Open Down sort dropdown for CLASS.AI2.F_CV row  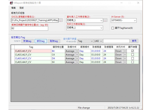click(125, 55)
